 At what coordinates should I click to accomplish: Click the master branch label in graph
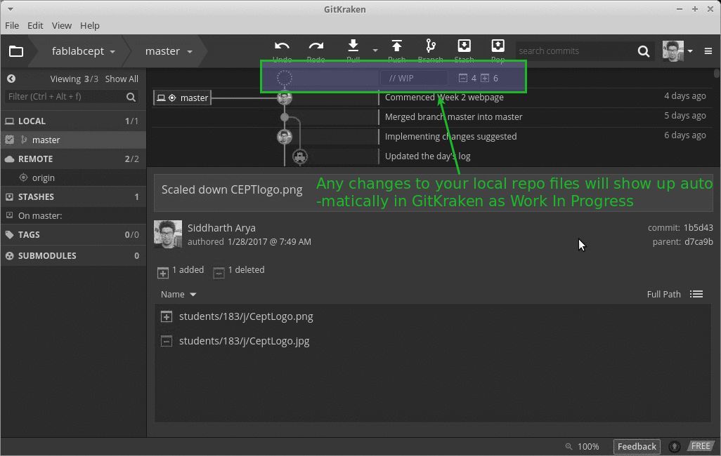(183, 98)
